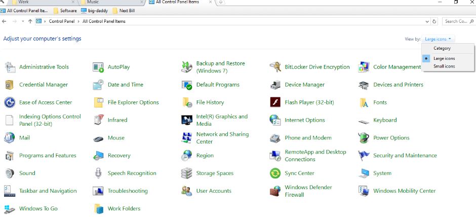
Task: Open the Storage Spaces icon
Action: tap(187, 173)
